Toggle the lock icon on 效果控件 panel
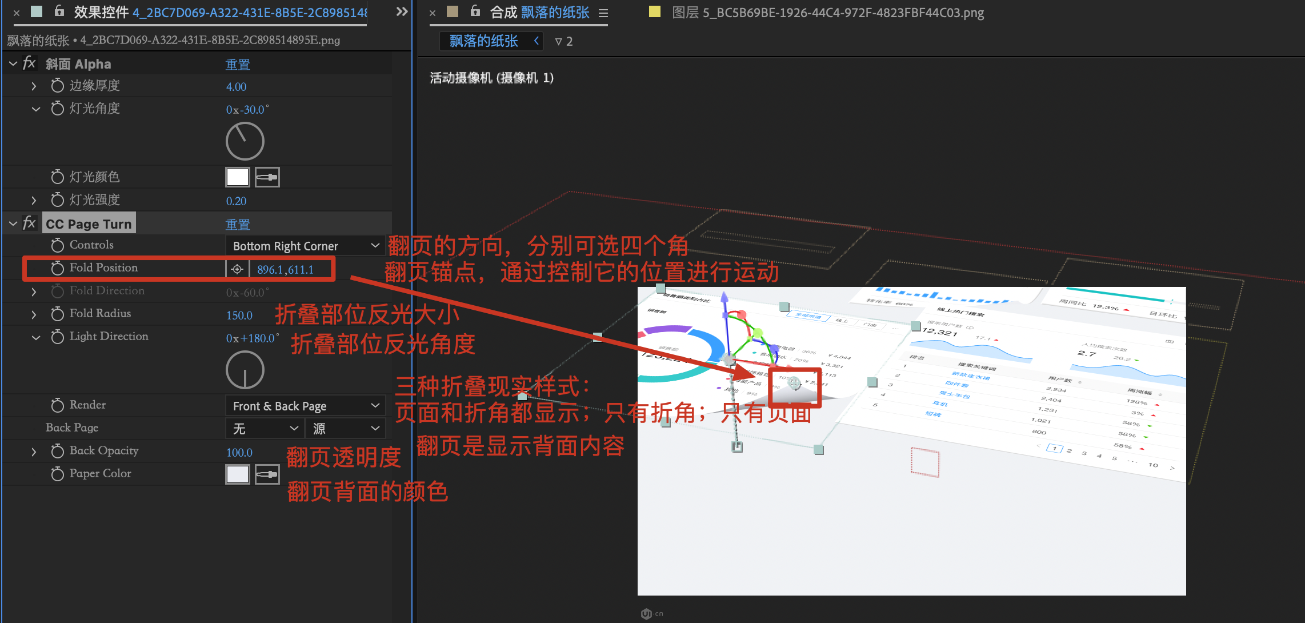 click(59, 11)
